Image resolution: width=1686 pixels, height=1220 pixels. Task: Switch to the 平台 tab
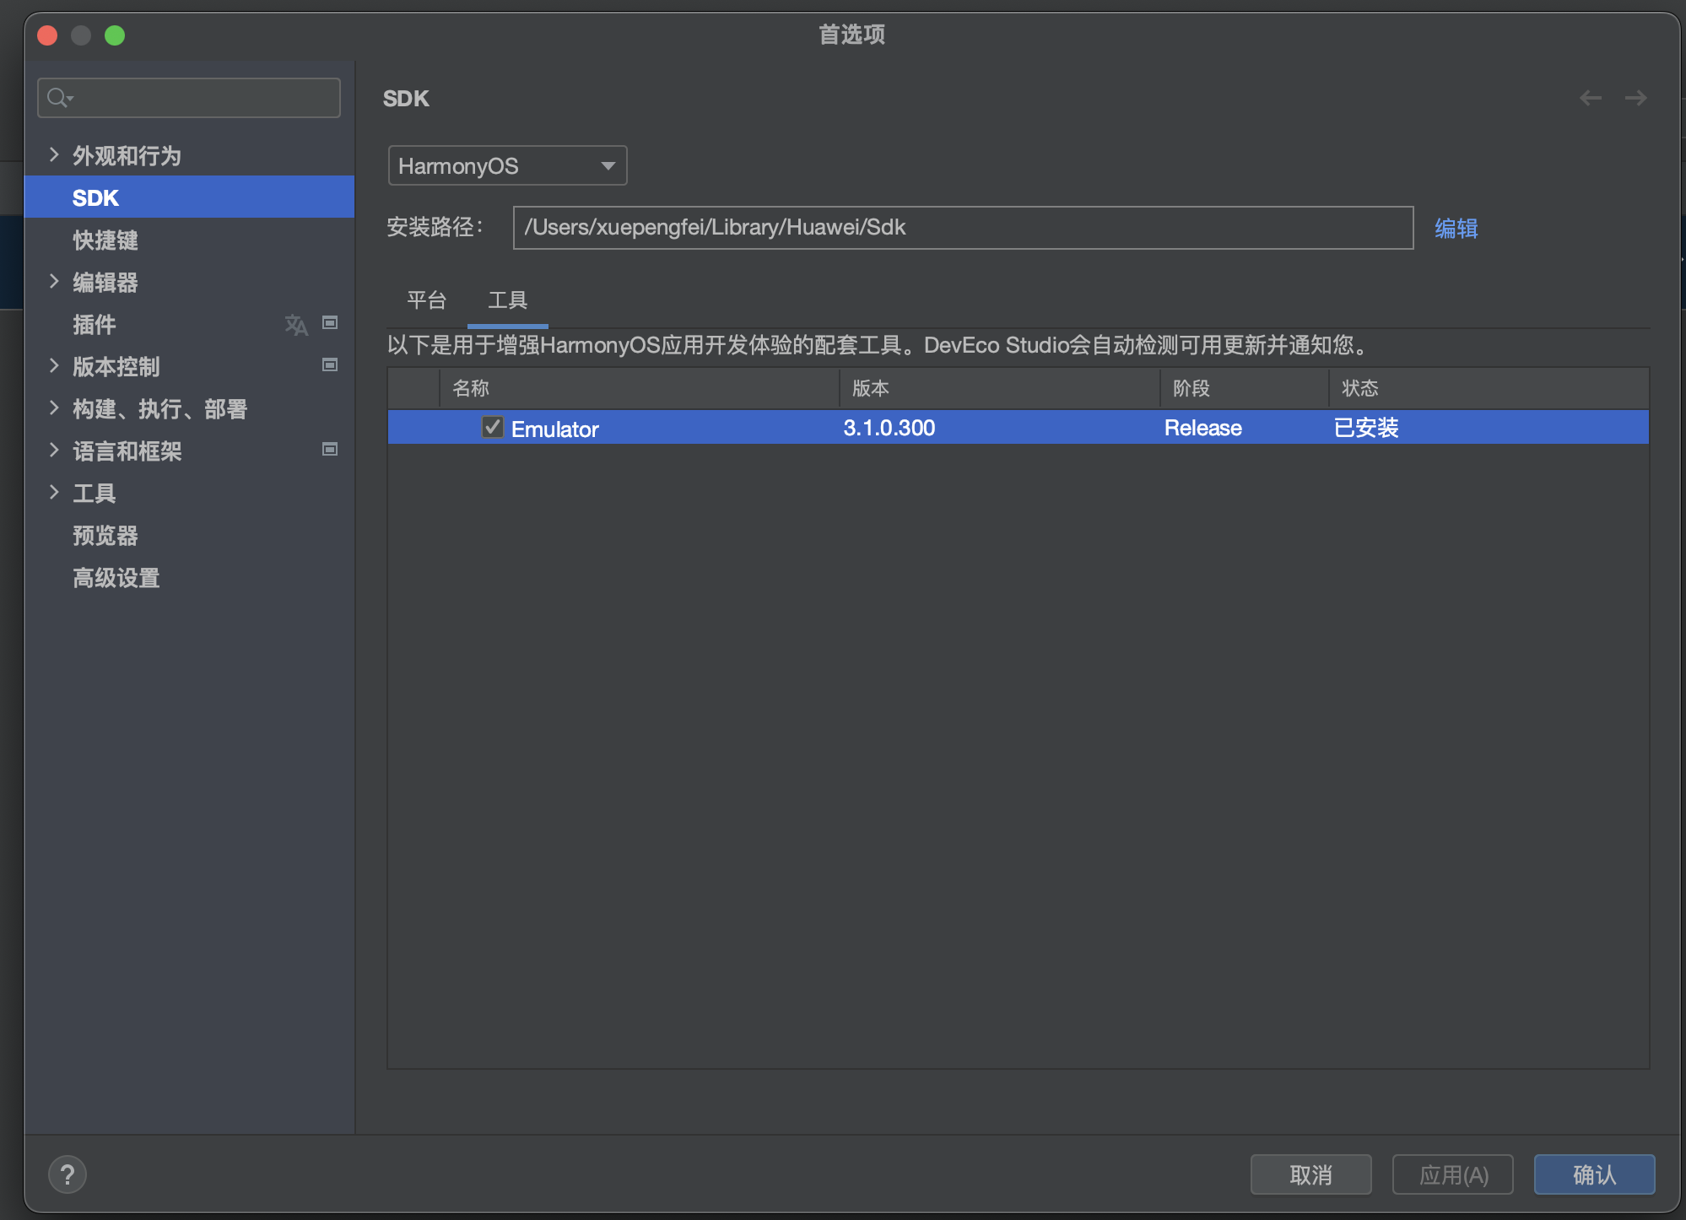[x=426, y=300]
